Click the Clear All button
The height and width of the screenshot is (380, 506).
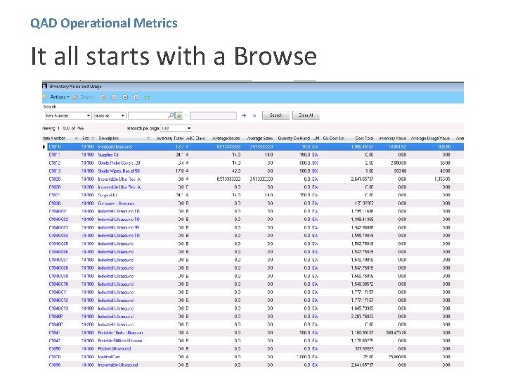306,115
